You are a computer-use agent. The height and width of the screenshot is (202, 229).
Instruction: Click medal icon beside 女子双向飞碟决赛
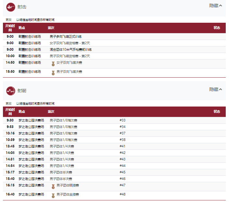[x=53, y=64]
